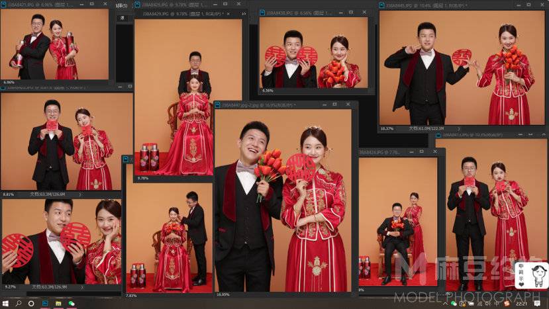The image size is (549, 309).
Task: Expand the hidden document tabs list
Action: coord(244,14)
